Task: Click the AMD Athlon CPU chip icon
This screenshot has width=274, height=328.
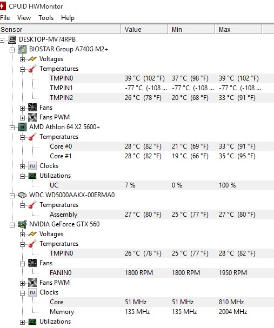Action: click(22, 127)
